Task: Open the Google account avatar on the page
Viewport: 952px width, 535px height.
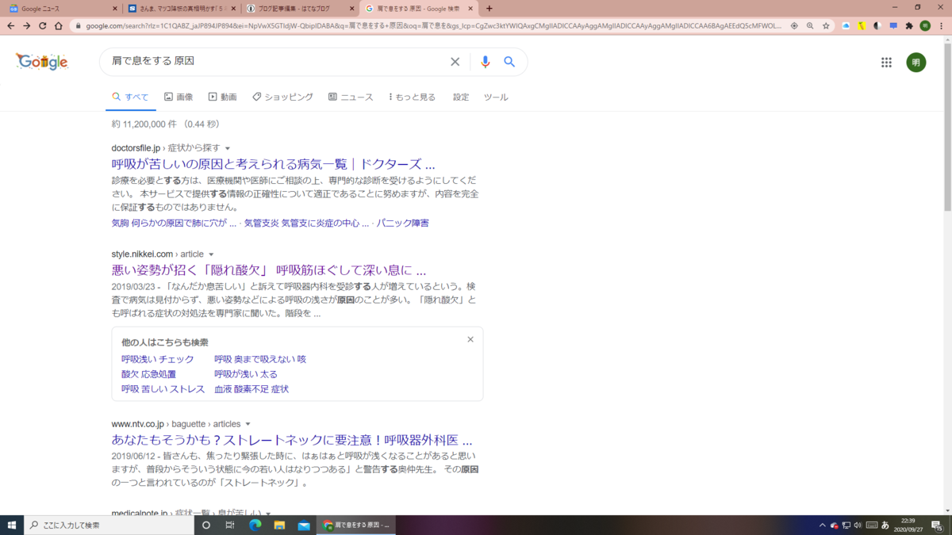Action: 916,63
